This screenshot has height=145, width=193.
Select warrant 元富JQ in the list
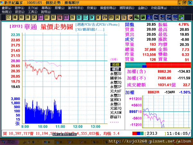click(115, 108)
